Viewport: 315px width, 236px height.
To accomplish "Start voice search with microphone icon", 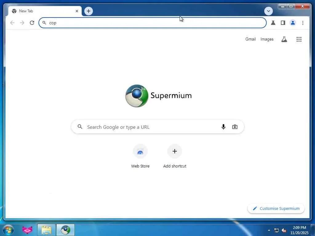I will point(223,127).
